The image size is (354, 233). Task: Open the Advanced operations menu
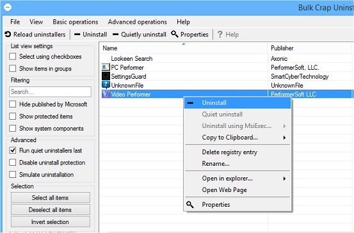137,22
